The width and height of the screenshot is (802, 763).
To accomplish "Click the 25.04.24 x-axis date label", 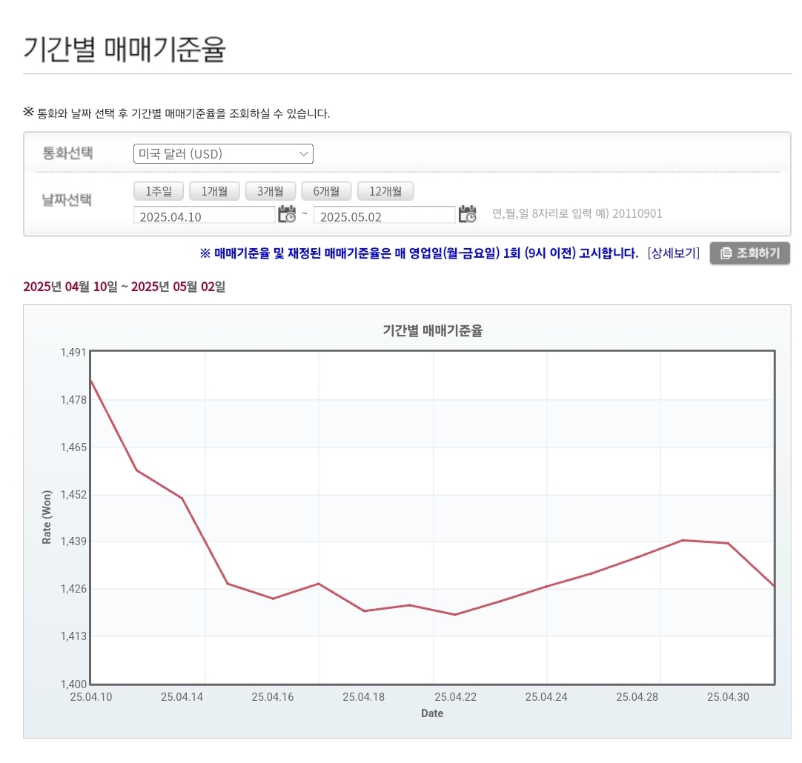I will pos(546,697).
